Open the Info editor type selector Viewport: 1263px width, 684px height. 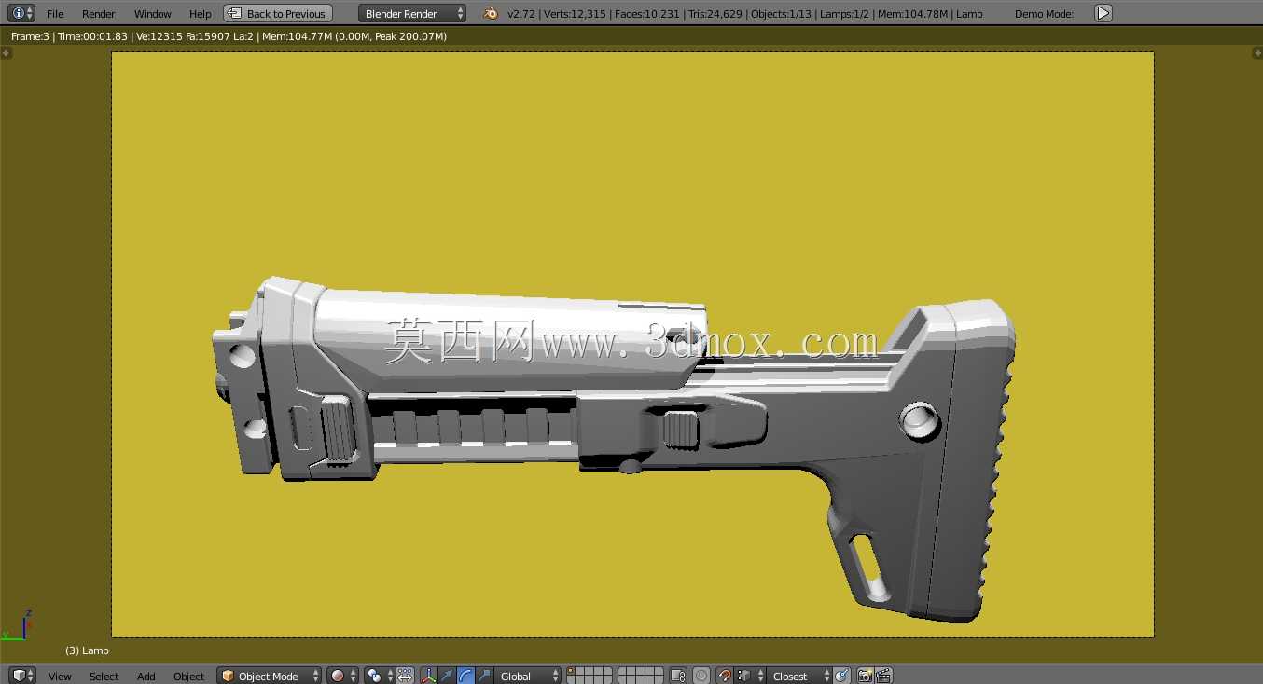coord(21,13)
